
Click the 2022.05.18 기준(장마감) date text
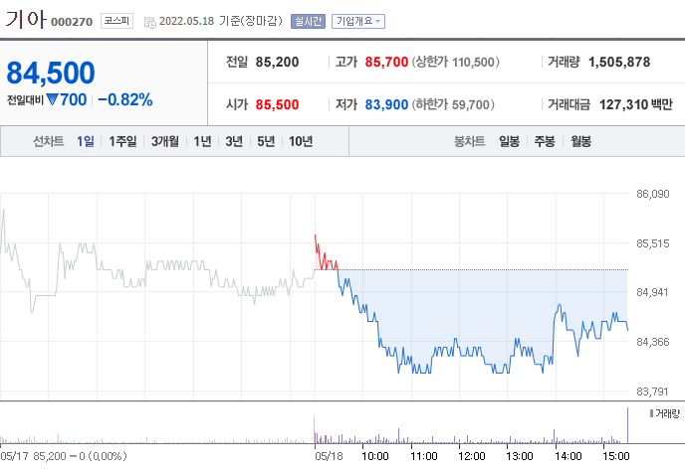221,21
